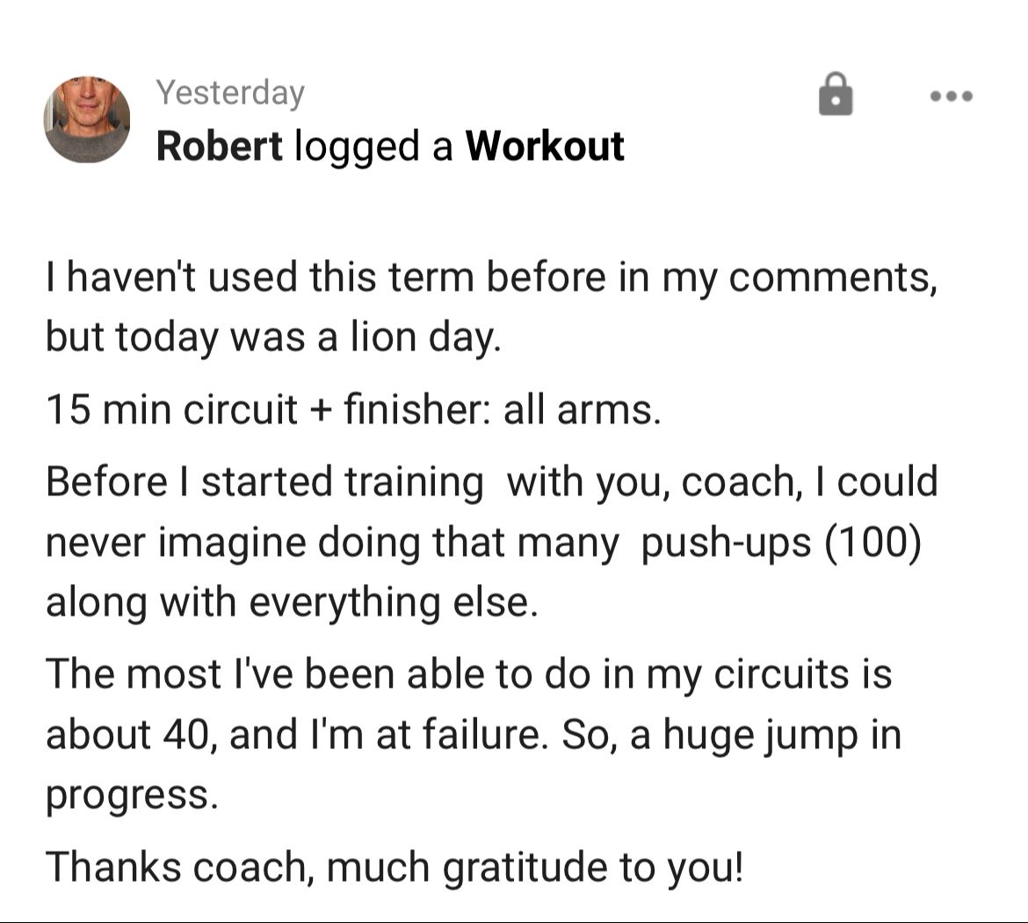The image size is (1028, 923).
Task: Click the padlock privacy icon
Action: (836, 94)
